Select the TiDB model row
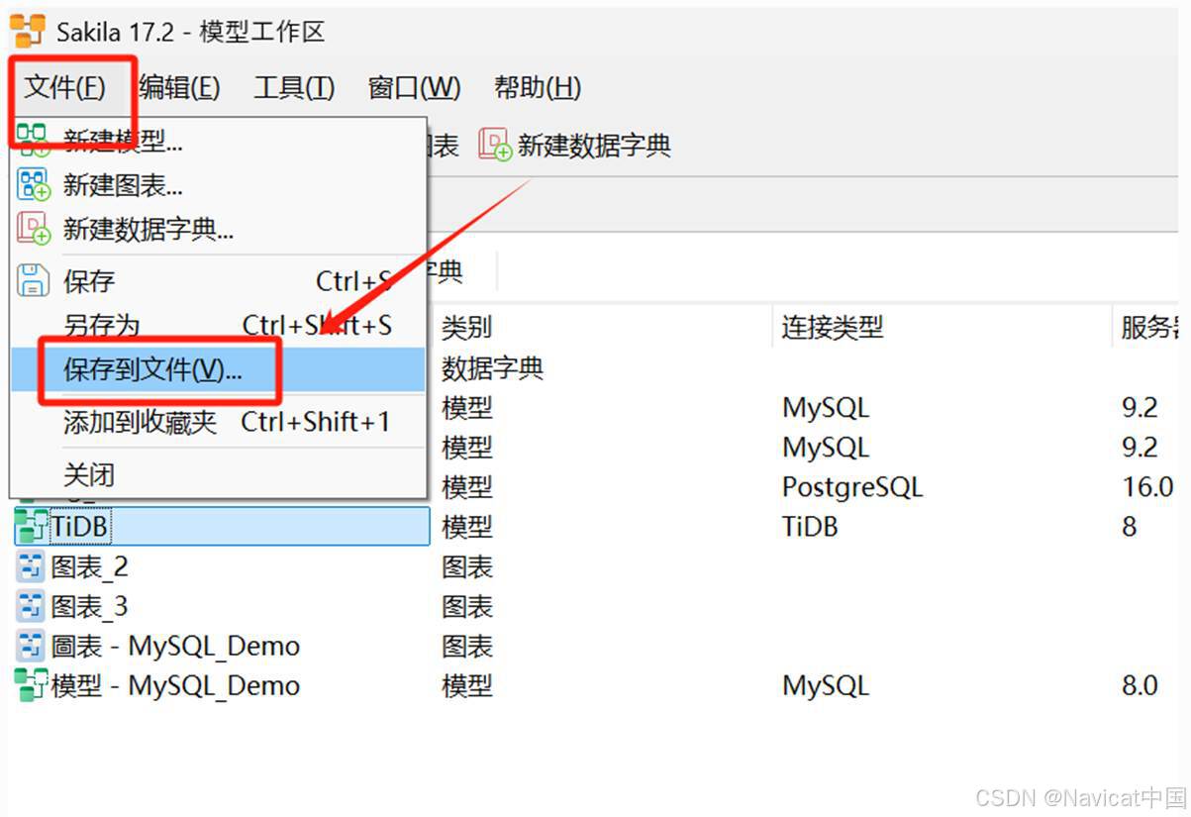This screenshot has width=1191, height=817. pos(222,527)
